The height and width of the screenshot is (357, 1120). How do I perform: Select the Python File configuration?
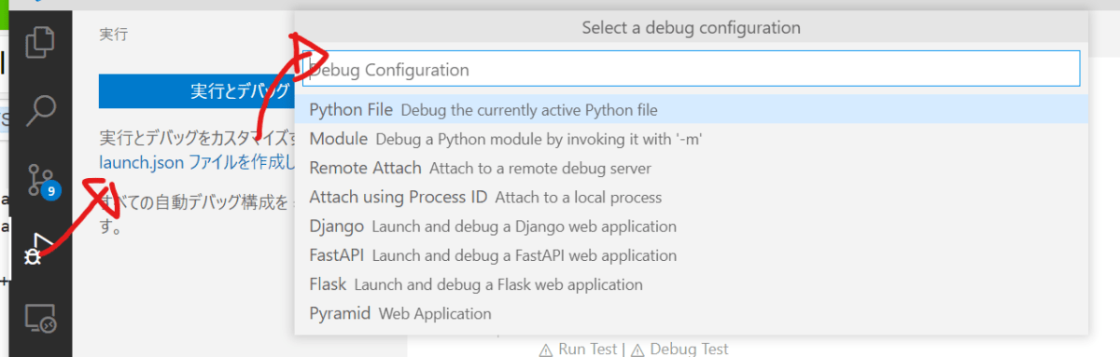pyautogui.click(x=691, y=110)
